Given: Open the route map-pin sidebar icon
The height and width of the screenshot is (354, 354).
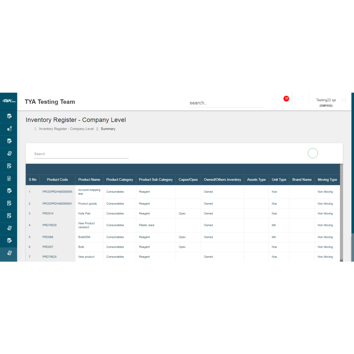Looking at the screenshot, I should click(x=9, y=129).
